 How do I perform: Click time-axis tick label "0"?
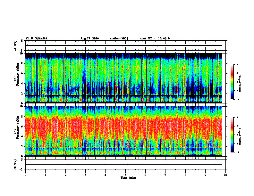(25, 175)
